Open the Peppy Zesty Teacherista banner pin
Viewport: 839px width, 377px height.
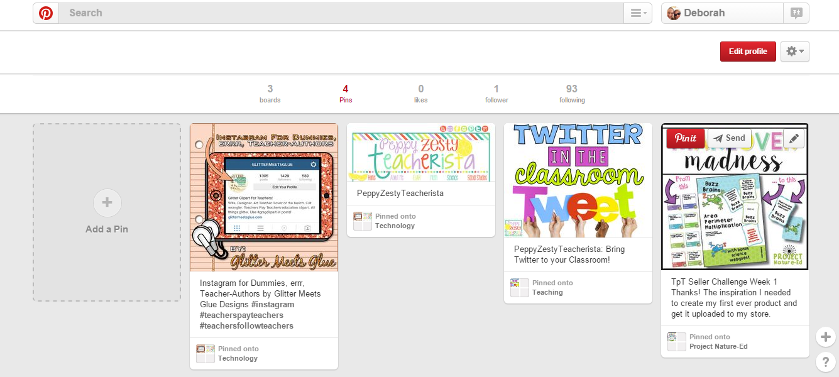421,152
